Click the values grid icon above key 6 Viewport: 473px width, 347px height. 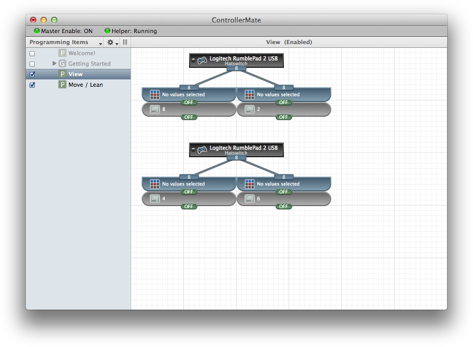tap(250, 184)
